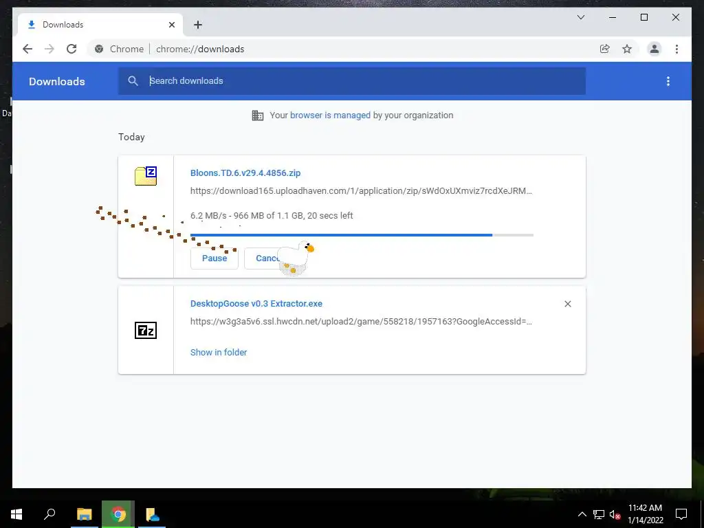This screenshot has width=704, height=528.
Task: Cancel the Bloons download
Action: coord(267,258)
